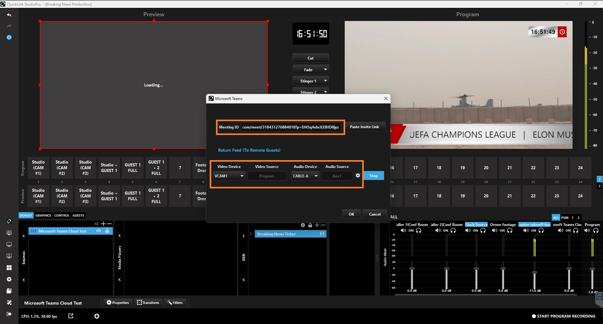Cancel the Microsoft Teams dialog
603x324 pixels.
coord(374,214)
